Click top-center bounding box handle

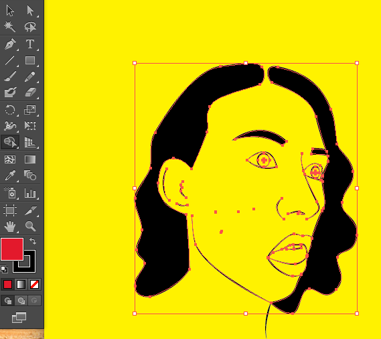click(246, 63)
